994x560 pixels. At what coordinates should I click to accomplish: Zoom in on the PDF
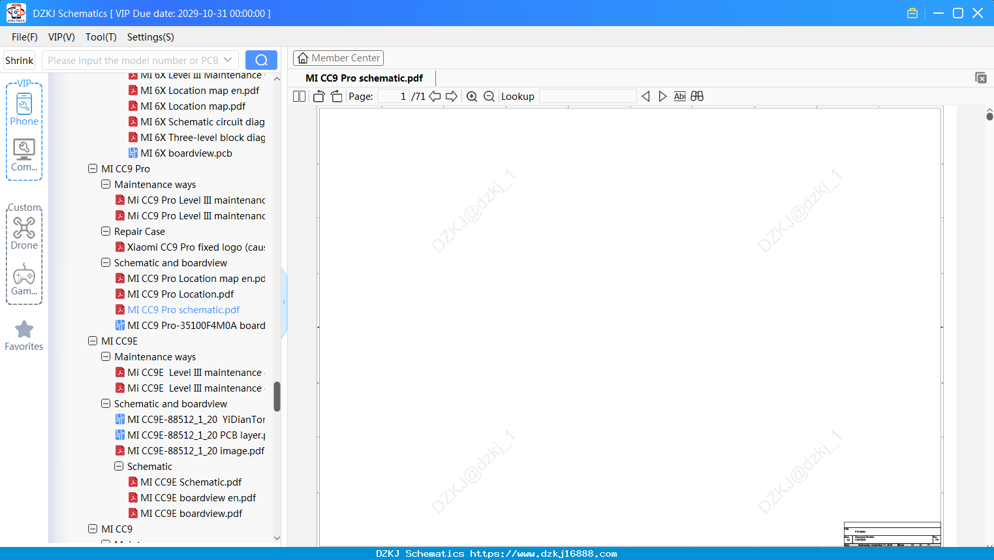pos(472,97)
